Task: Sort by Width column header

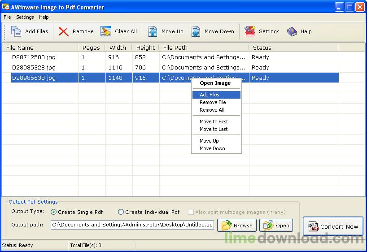Action: tap(118, 48)
